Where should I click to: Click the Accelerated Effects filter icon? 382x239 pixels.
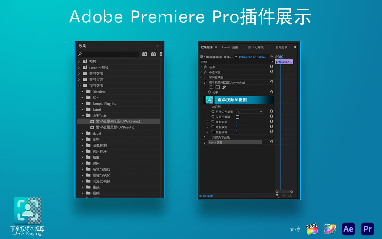(x=145, y=54)
